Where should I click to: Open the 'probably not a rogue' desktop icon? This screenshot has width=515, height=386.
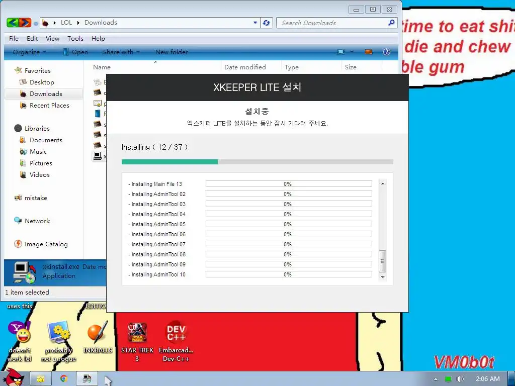58,341
